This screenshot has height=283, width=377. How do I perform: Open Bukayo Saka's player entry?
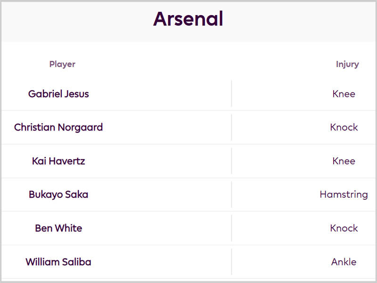point(58,194)
